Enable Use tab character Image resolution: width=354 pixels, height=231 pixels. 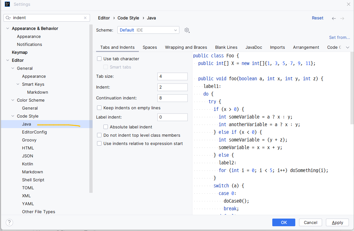click(x=99, y=59)
